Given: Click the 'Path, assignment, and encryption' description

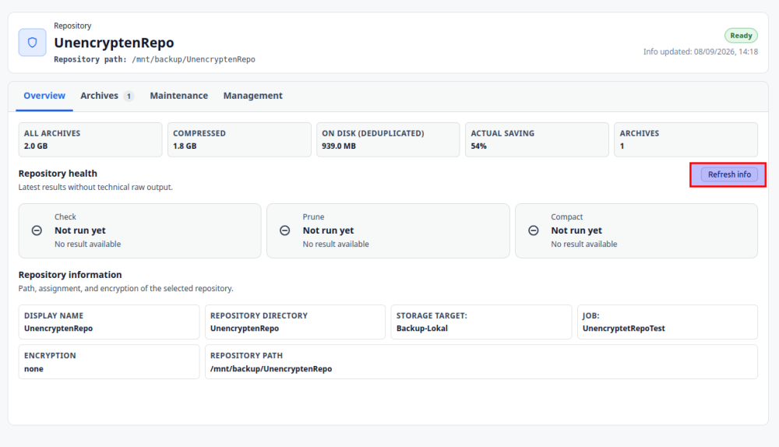Looking at the screenshot, I should (x=125, y=289).
